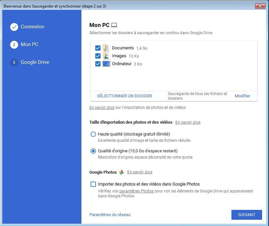Click the Images folder icon

(106, 56)
